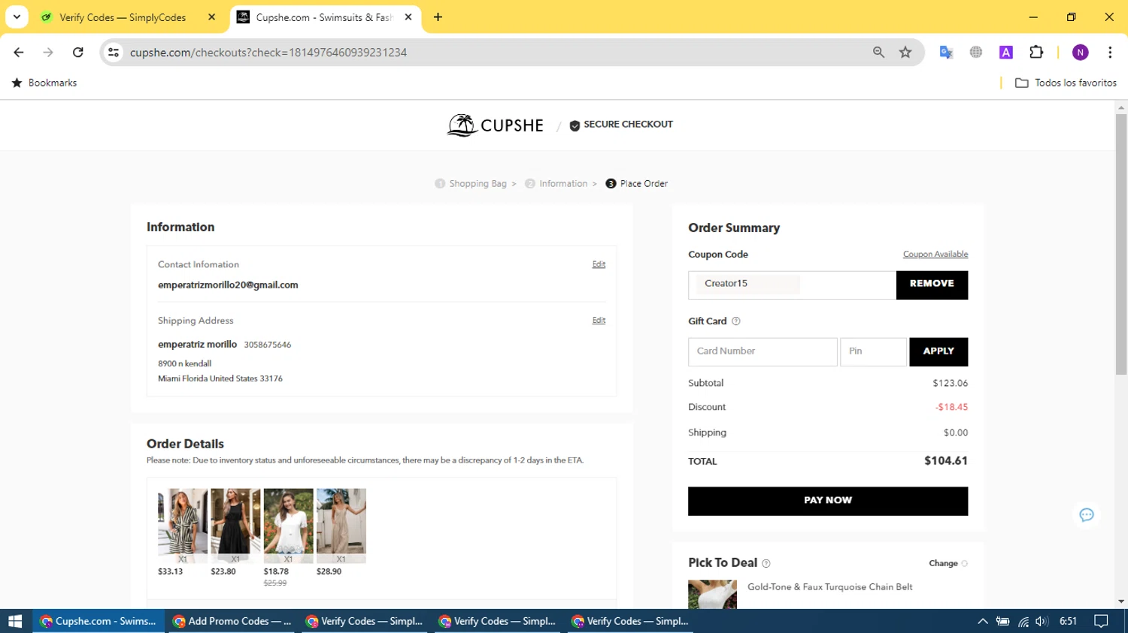This screenshot has height=633, width=1128.
Task: Close the Verify Codes SimplyCodes tab
Action: 211,17
